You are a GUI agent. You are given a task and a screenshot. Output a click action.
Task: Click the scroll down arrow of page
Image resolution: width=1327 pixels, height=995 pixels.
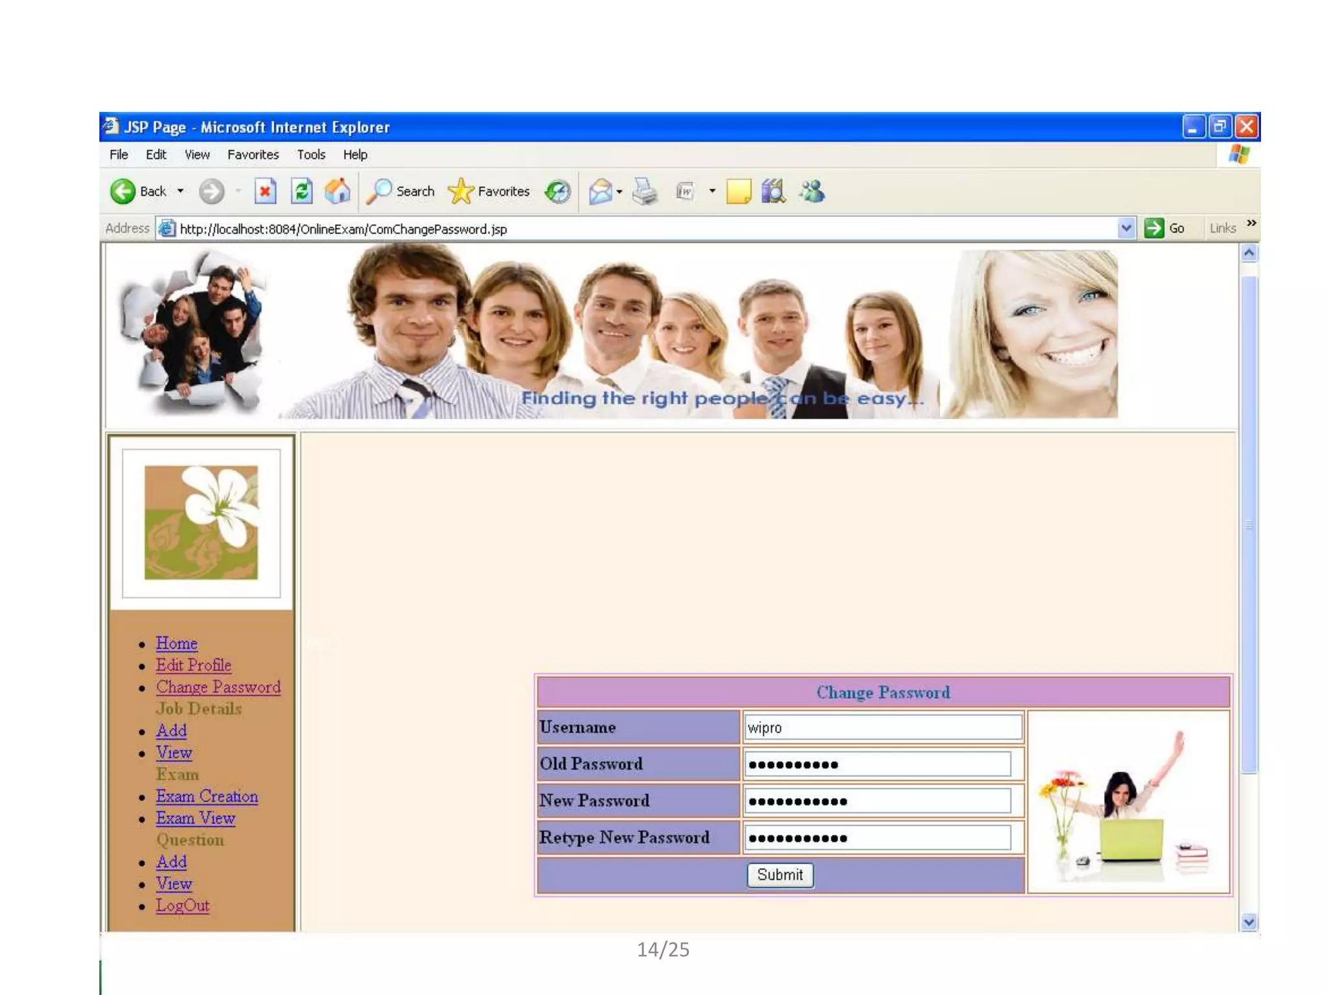(x=1249, y=921)
